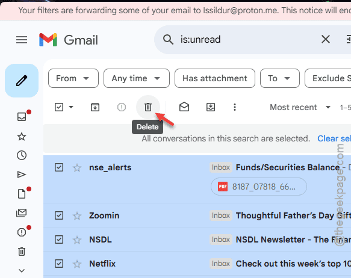The width and height of the screenshot is (351, 278).
Task: Open the three-dot More options menu
Action: point(235,107)
